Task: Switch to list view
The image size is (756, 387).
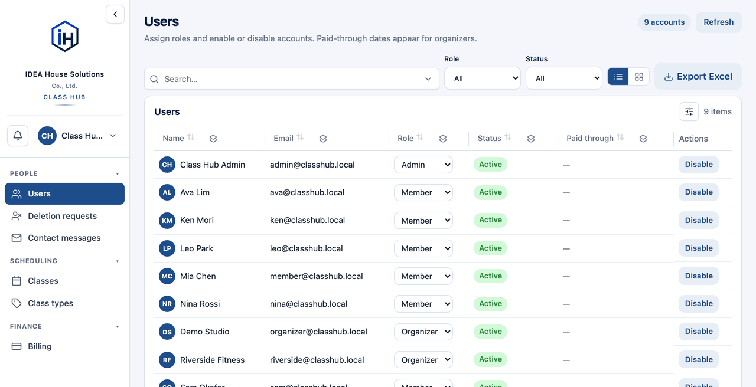Action: (618, 77)
